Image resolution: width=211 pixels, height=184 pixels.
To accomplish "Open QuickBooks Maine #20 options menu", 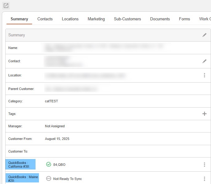I will pyautogui.click(x=204, y=179).
